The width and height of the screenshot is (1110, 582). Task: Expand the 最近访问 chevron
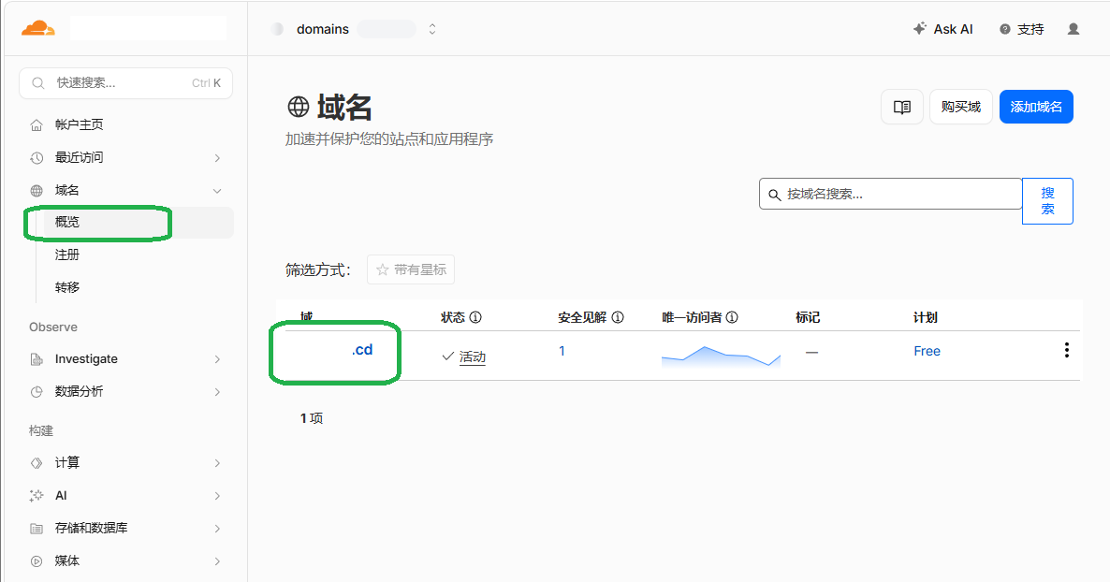(217, 158)
